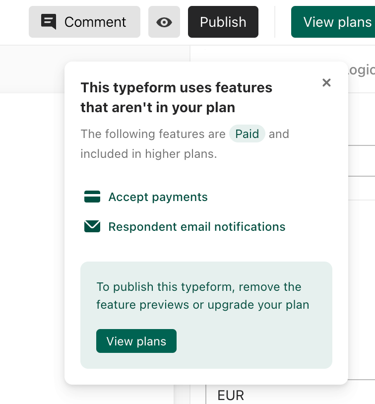375x404 pixels.
Task: Click the 'To publish this typeform' notice text
Action: (x=199, y=287)
